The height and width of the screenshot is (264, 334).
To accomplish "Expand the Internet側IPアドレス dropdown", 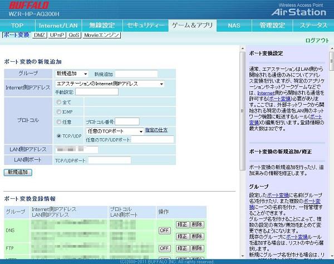I will pos(110,84).
